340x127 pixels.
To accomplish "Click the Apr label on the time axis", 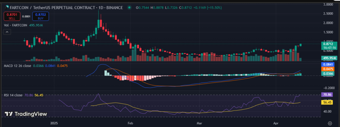I will pos(276,123).
